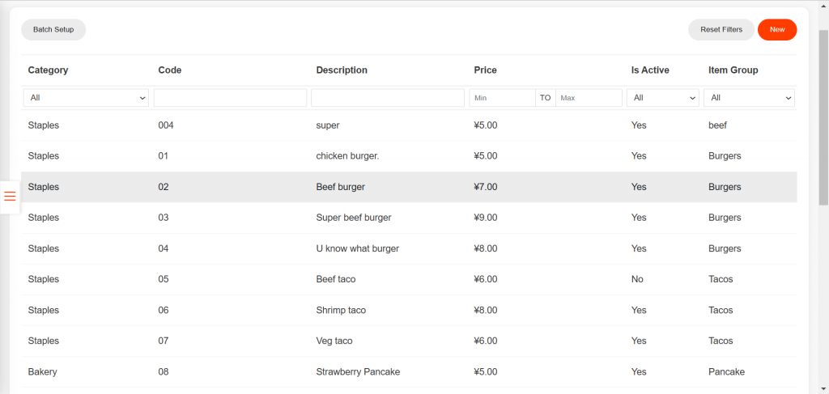Select the Beef burger row
829x394 pixels.
click(x=340, y=187)
